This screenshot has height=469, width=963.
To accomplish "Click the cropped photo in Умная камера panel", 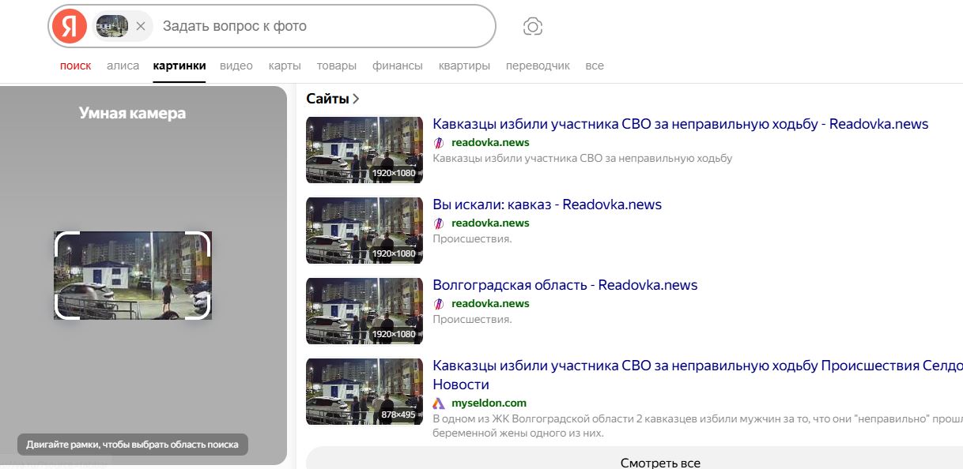I will [x=133, y=276].
